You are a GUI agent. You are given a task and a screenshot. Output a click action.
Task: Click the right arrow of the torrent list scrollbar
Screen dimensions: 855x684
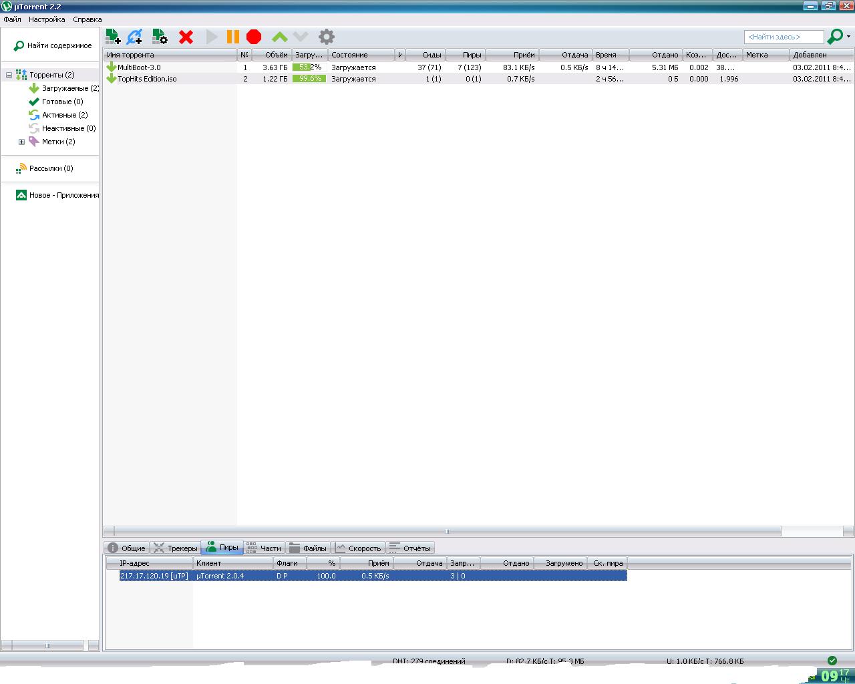tap(848, 532)
